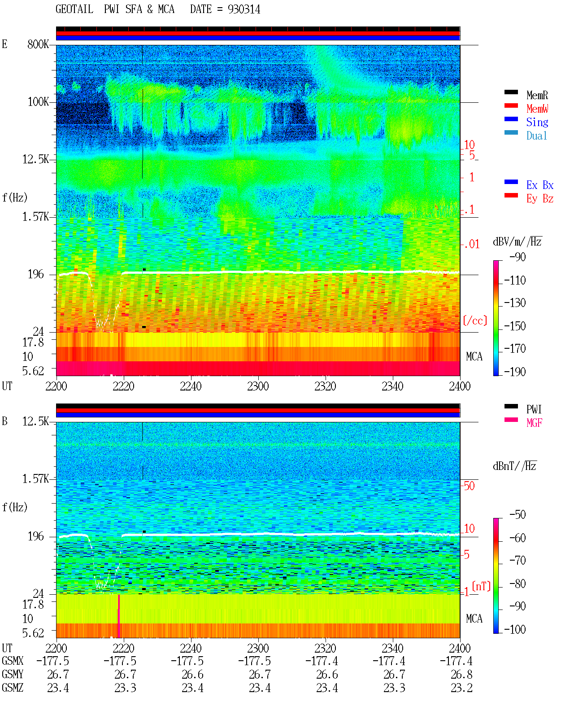The image size is (574, 715).
Task: Click the blue Ex Bx legend swatch
Action: (x=511, y=182)
